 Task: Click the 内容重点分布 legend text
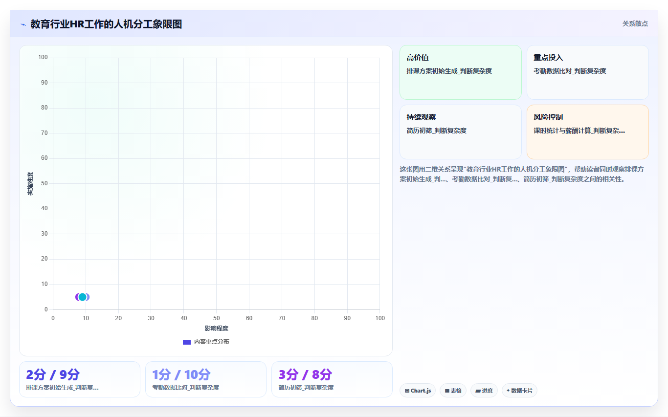point(211,342)
